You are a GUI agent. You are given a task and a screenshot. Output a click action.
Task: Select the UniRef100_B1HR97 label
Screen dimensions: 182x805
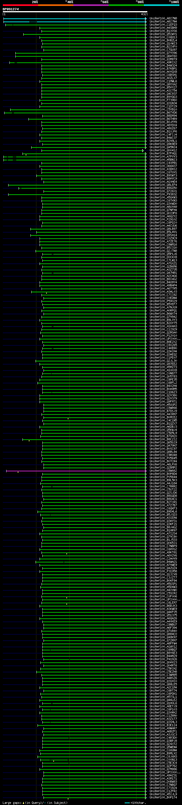click(x=163, y=531)
